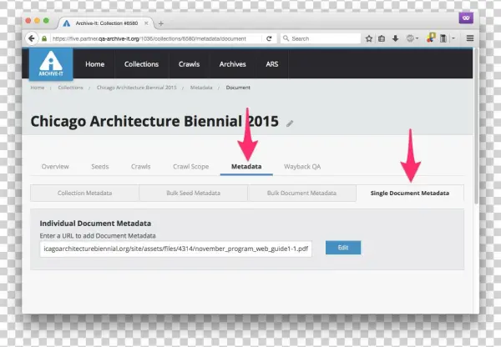Image resolution: width=501 pixels, height=347 pixels.
Task: Select the Crawl Scope tab
Action: pos(190,167)
